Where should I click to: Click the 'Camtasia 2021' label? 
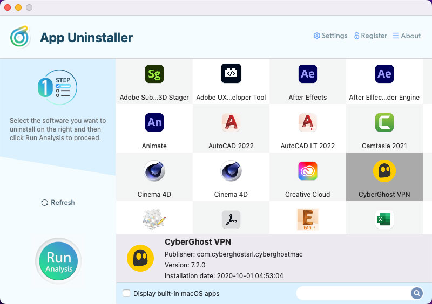coord(384,146)
